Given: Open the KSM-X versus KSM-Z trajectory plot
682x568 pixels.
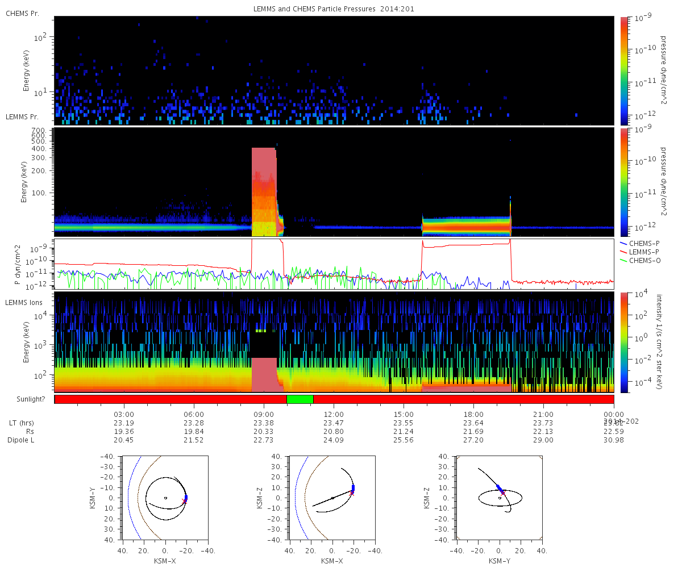Looking at the screenshot, I should tap(332, 497).
